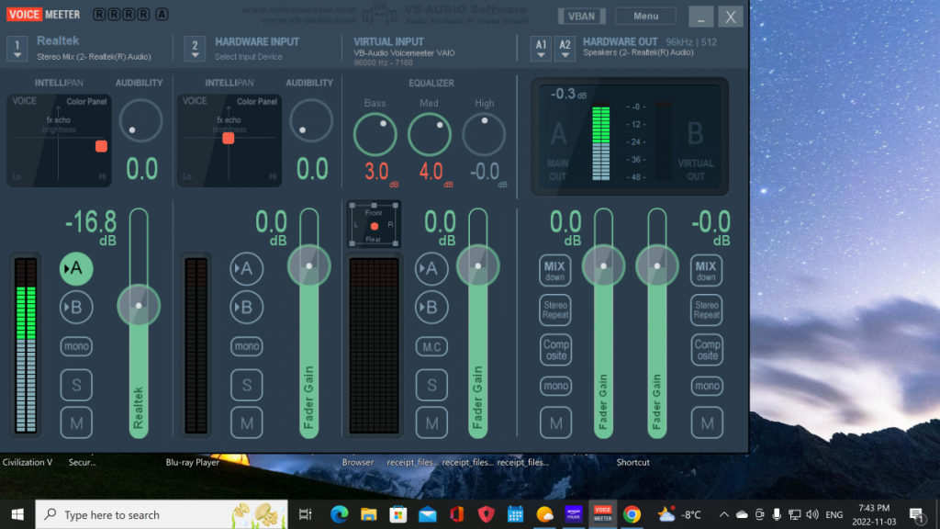The width and height of the screenshot is (940, 529).
Task: Launch Microsoft Edge from the taskbar
Action: (x=340, y=514)
